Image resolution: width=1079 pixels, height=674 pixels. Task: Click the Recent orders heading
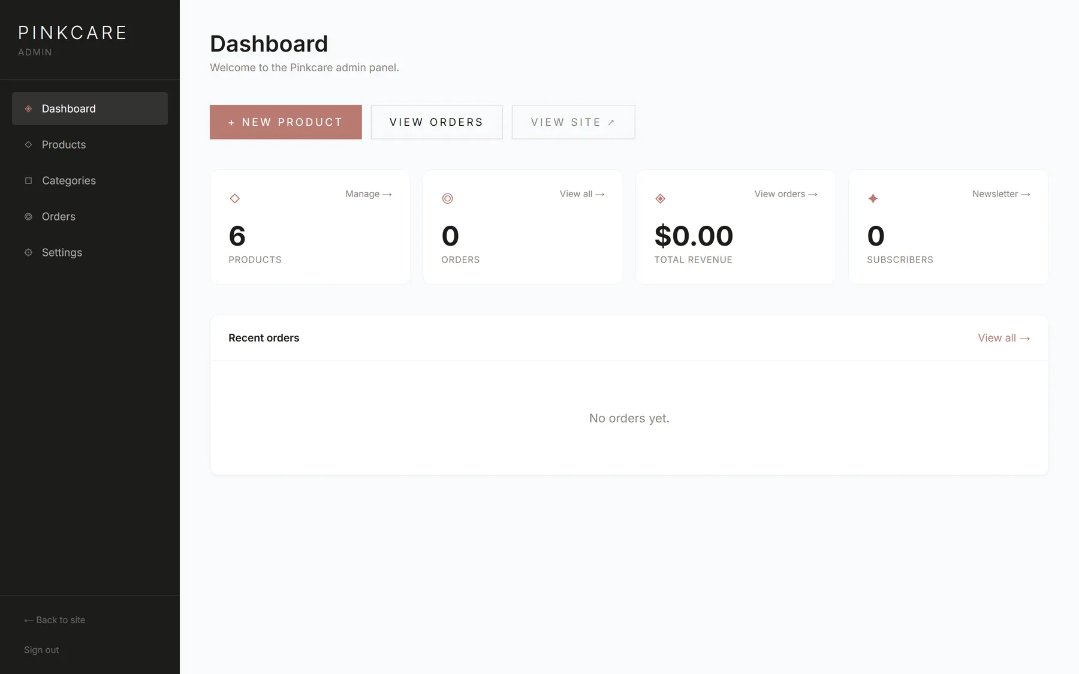(264, 338)
